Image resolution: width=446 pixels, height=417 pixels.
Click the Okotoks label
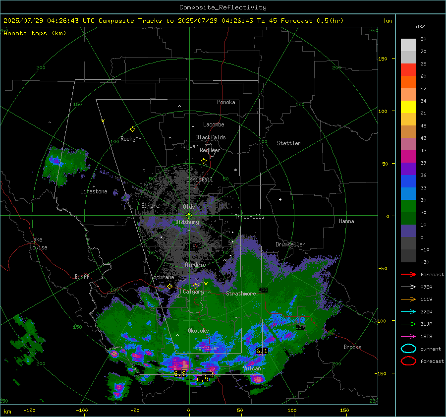tap(198, 331)
